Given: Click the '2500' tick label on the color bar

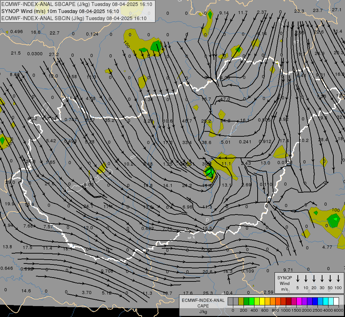Looking at the screenshot, I should [x=317, y=310].
